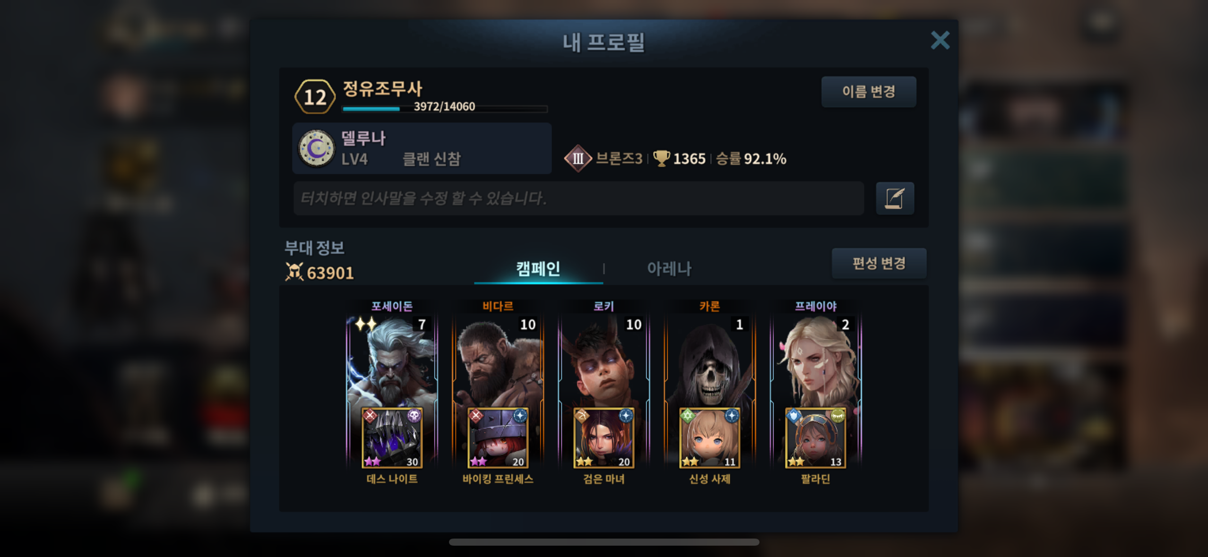Select the 데스 나이트 unit icon
The height and width of the screenshot is (557, 1208).
(392, 438)
